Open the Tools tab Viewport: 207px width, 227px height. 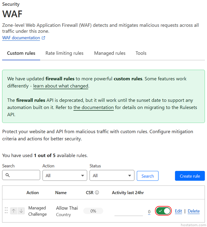click(141, 53)
